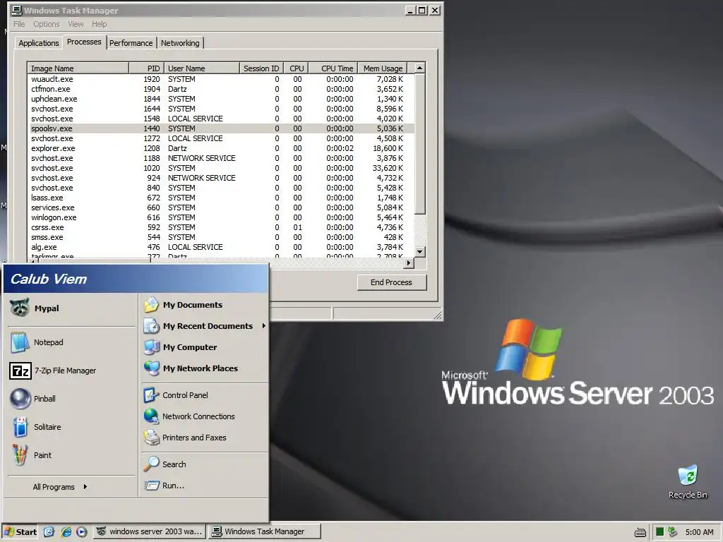Sort by User Name column header
The image size is (723, 542).
tap(202, 68)
